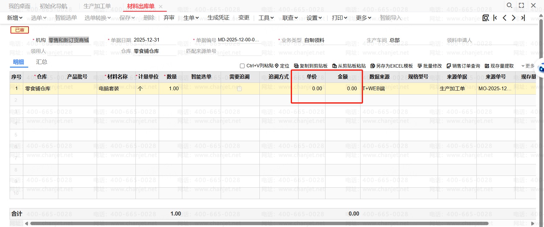The height and width of the screenshot is (227, 544).
Task: Click the 数据来源 cell T+WEB端
Action: (x=380, y=89)
